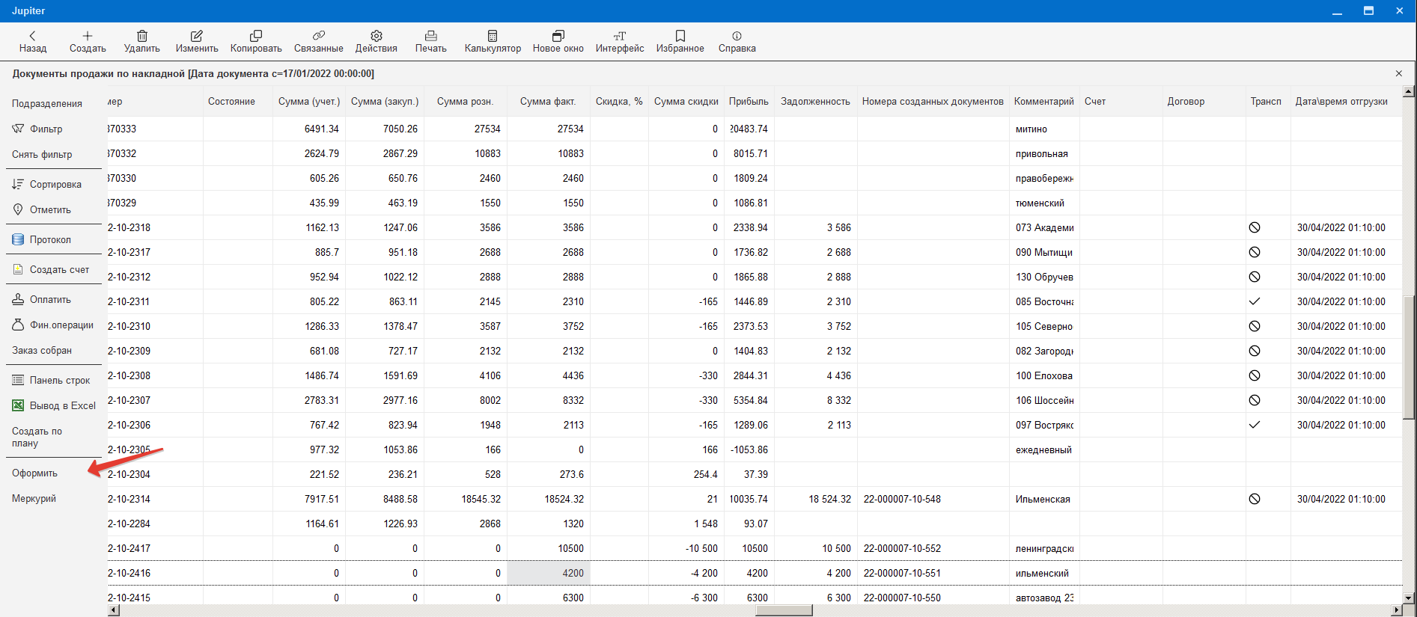Click Оформить in the sidebar
Viewport: 1417px width, 617px height.
tap(34, 473)
